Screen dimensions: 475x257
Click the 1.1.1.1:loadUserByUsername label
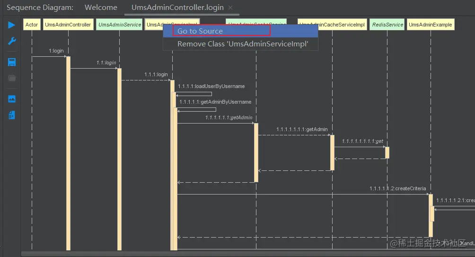pos(211,86)
